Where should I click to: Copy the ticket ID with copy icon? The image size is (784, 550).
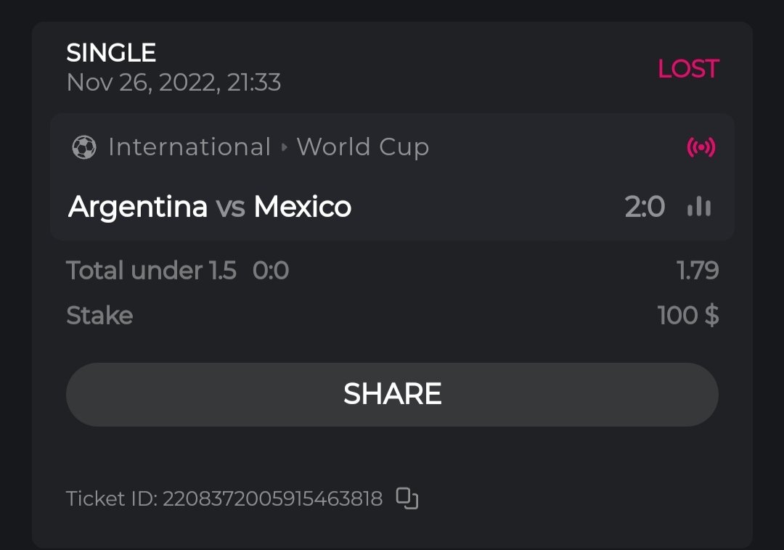point(407,498)
